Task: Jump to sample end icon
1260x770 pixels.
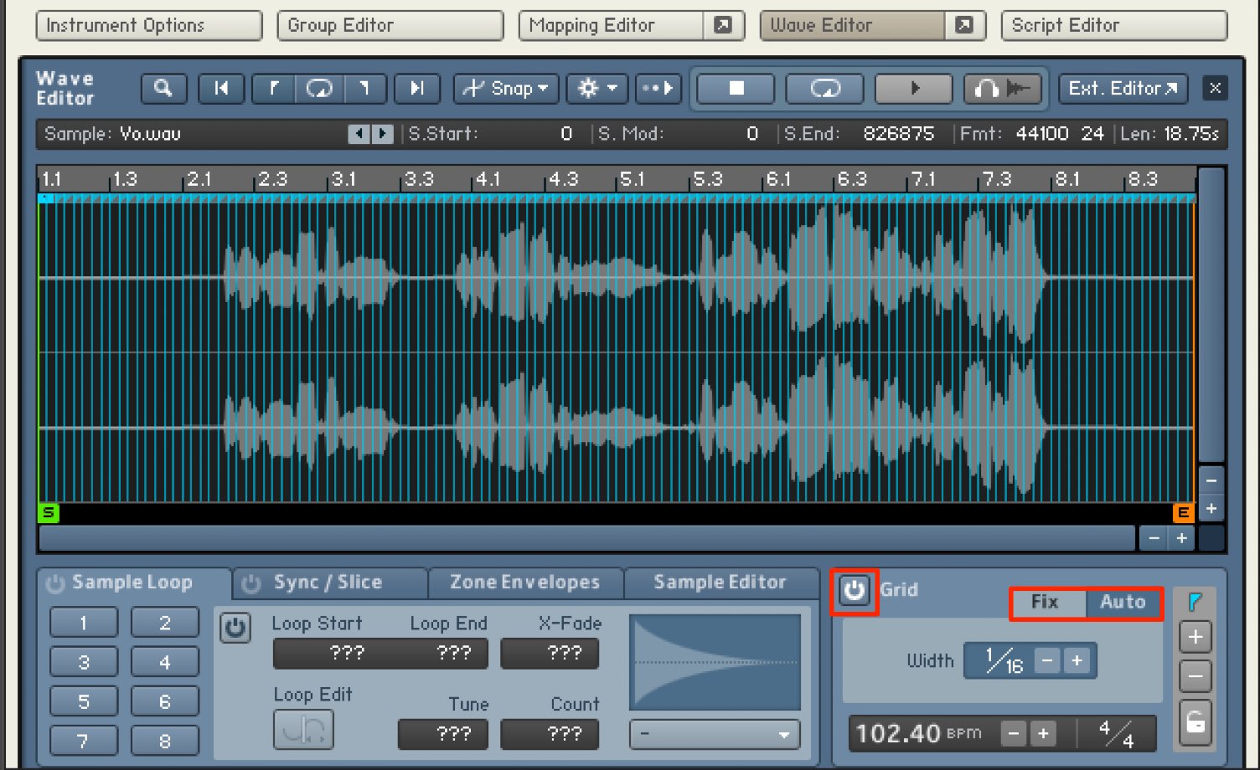Action: (x=416, y=88)
